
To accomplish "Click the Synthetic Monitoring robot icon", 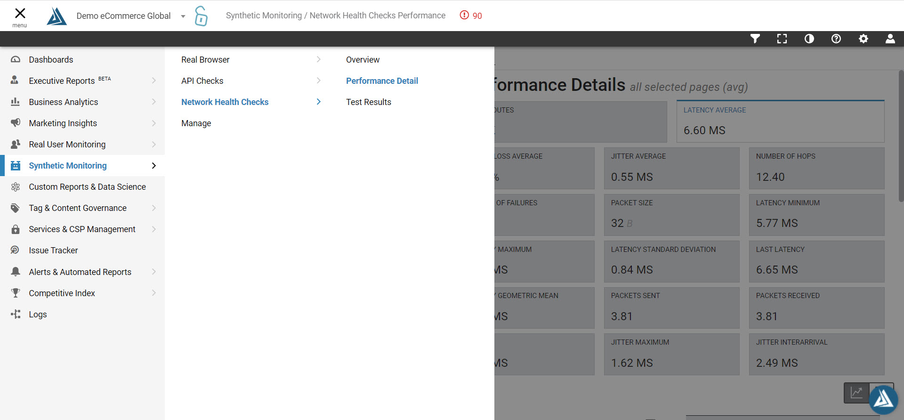I will [16, 165].
